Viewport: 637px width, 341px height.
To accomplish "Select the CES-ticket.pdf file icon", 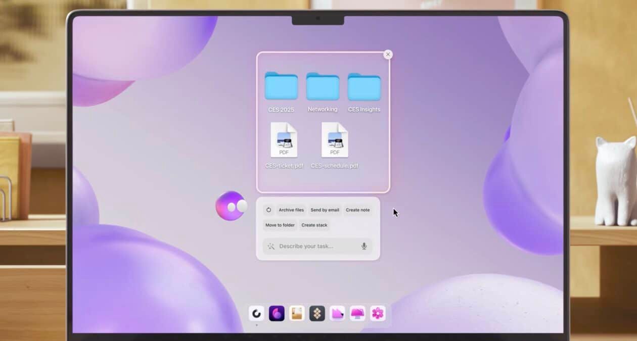I will pos(284,140).
